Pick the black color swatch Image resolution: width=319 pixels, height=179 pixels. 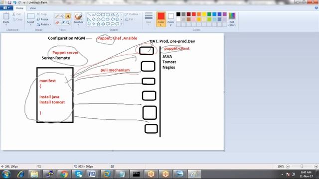click(x=178, y=14)
